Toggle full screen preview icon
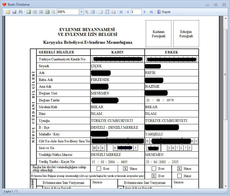This screenshot has width=230, height=196. (x=93, y=12)
